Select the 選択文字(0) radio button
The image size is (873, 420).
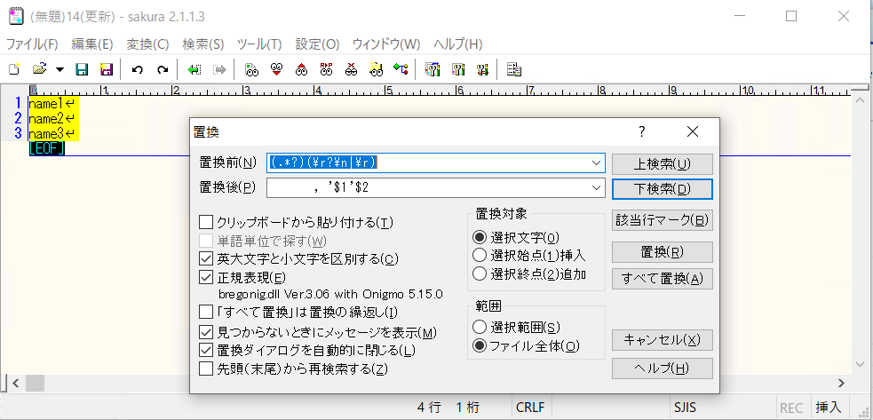480,238
